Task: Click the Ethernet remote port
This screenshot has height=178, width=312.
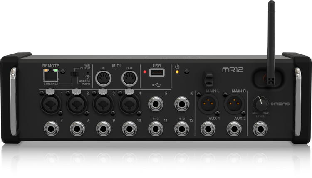Action: coord(51,75)
